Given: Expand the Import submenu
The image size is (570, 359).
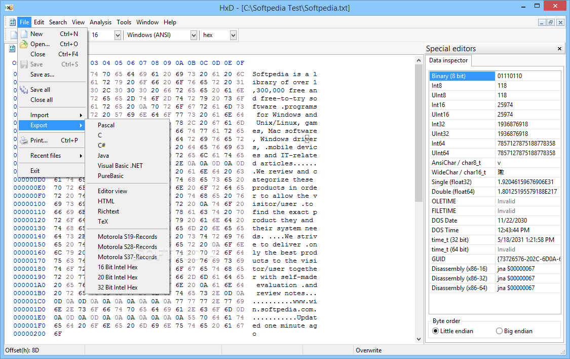Looking at the screenshot, I should coord(52,115).
